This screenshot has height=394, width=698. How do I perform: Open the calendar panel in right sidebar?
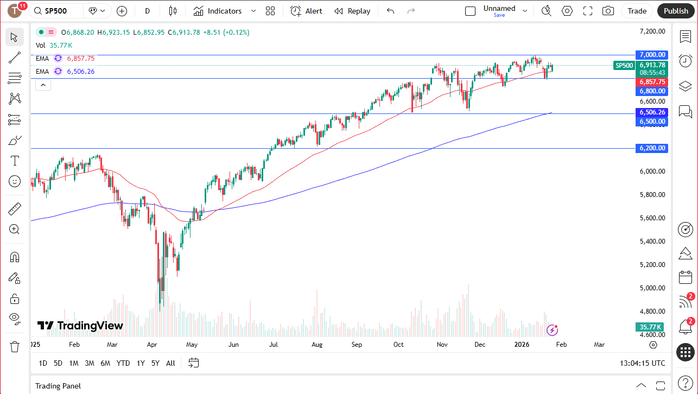click(685, 277)
